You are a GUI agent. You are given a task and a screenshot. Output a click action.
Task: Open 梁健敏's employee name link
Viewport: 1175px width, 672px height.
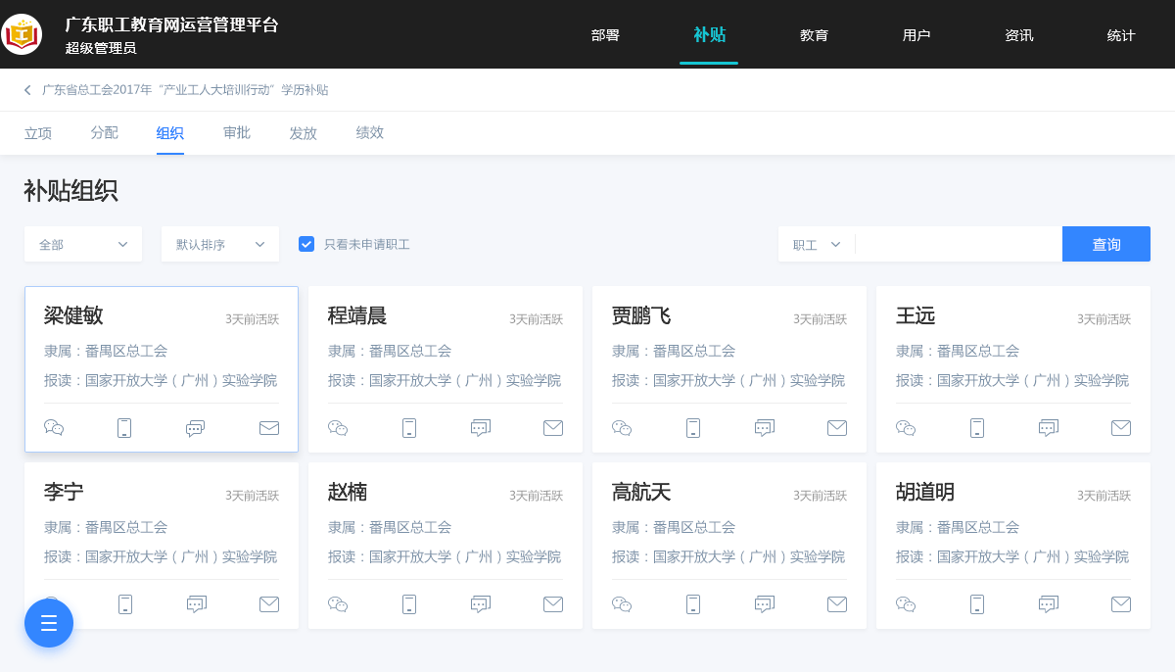point(73,315)
